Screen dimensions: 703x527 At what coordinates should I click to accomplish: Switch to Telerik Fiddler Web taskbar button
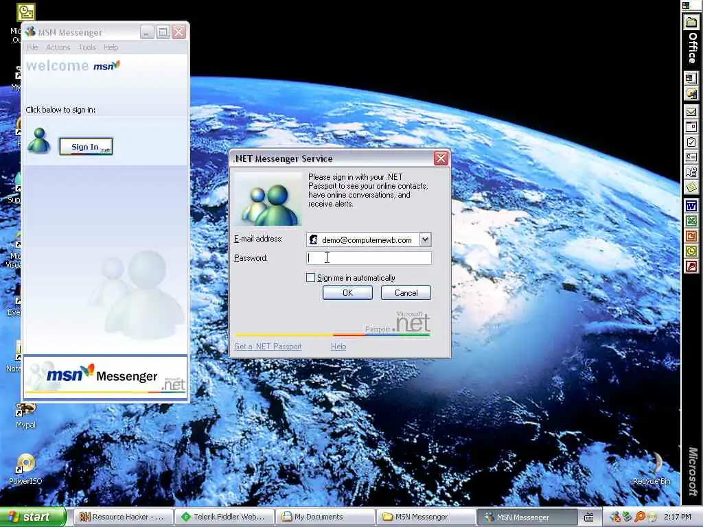(223, 517)
